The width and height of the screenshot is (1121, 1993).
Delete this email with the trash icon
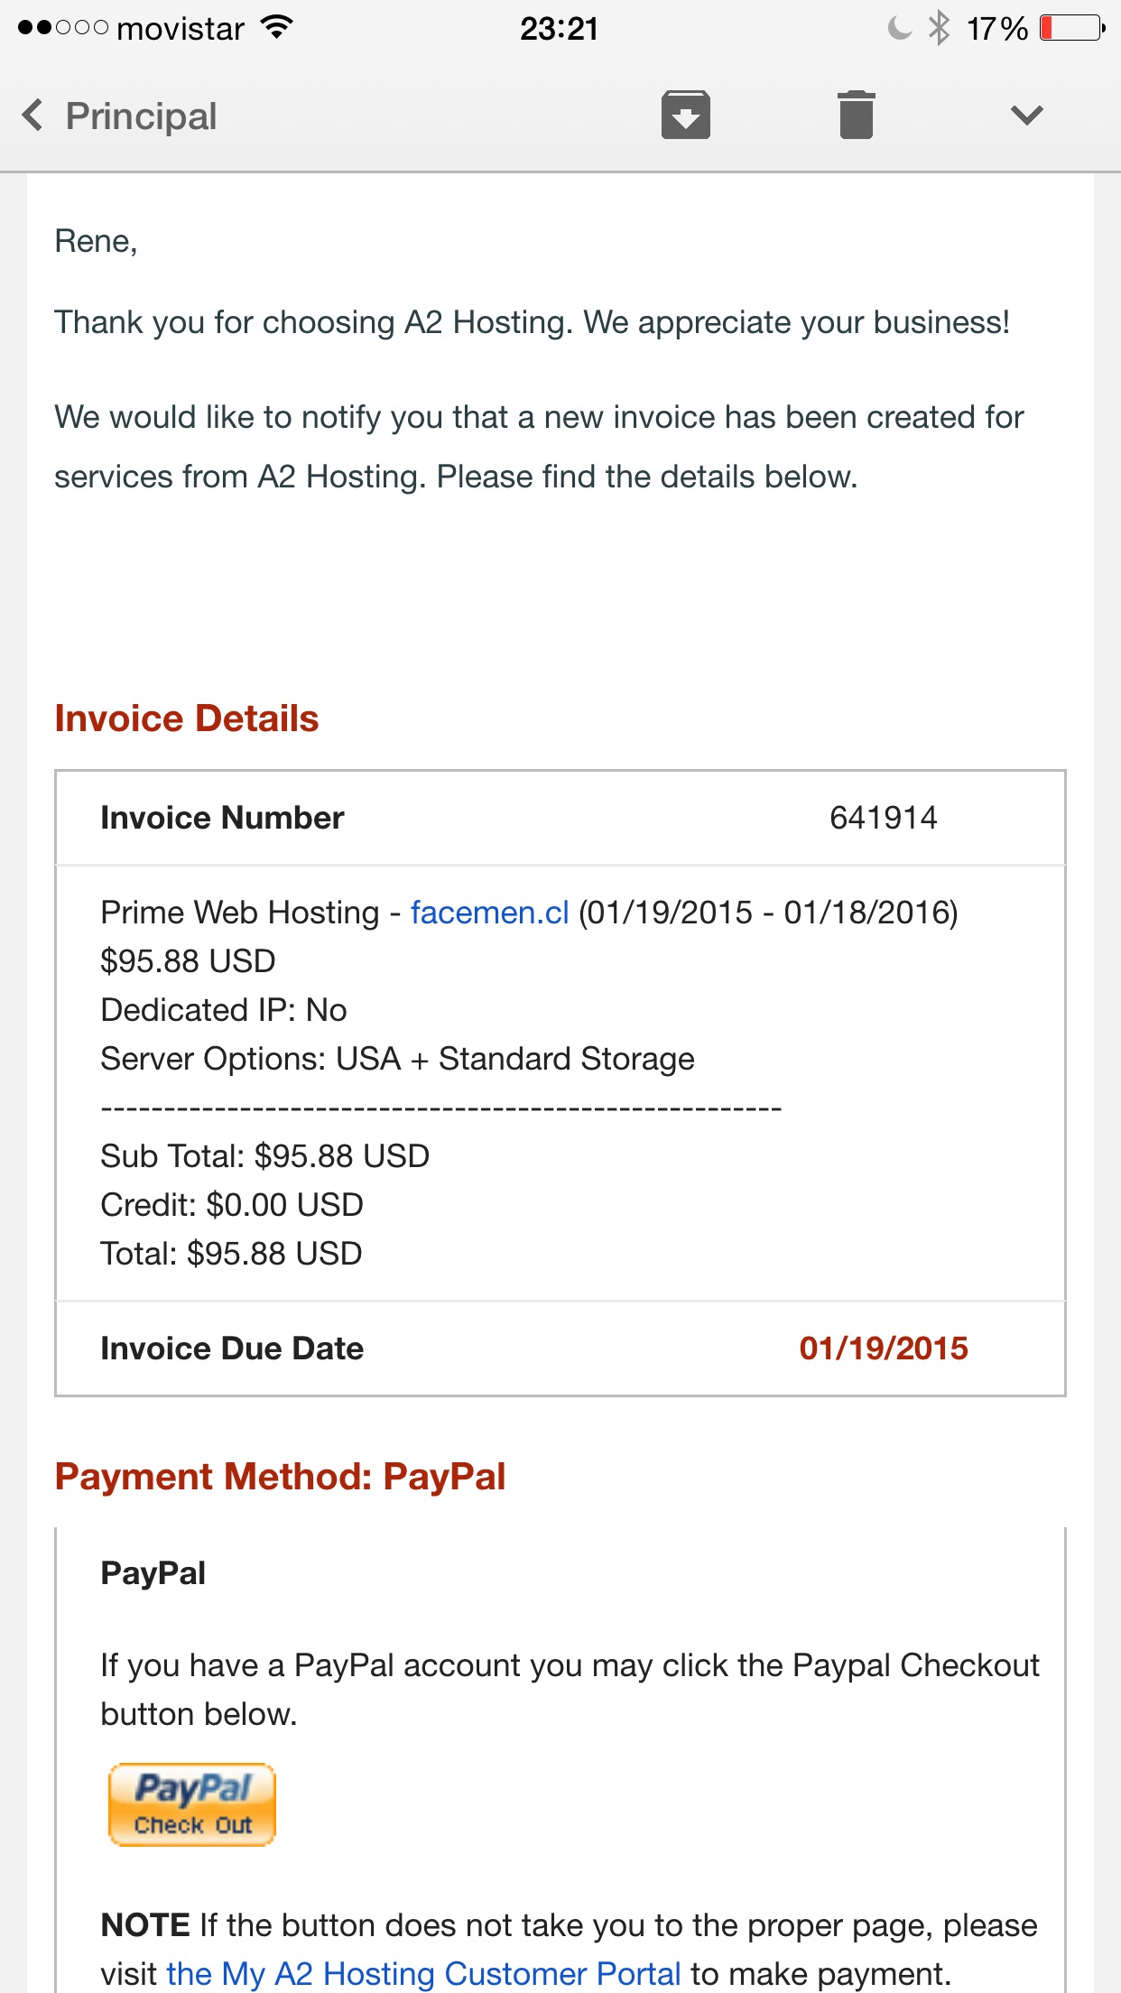(856, 115)
